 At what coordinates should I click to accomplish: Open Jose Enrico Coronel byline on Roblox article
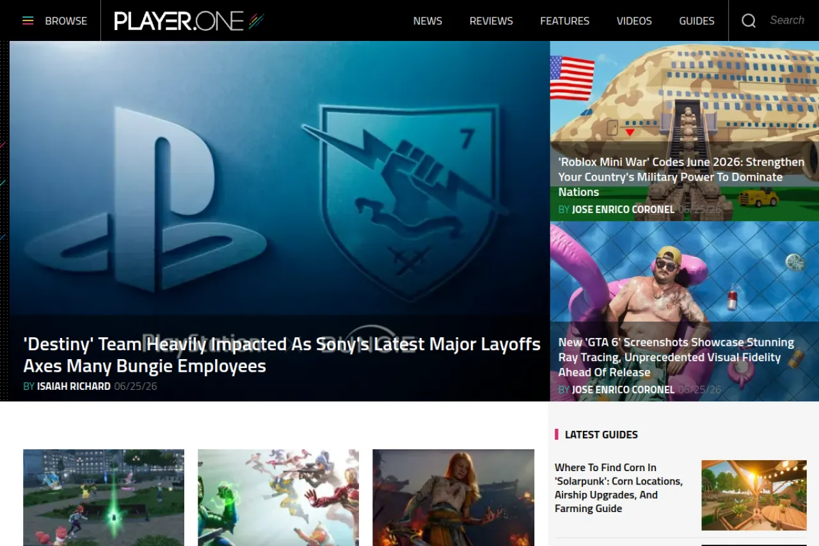pyautogui.click(x=623, y=209)
